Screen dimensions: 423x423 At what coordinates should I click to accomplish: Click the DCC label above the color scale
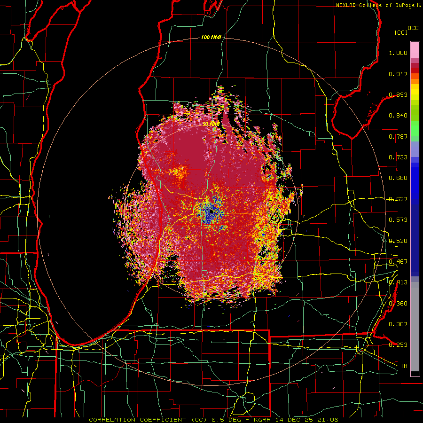tap(413, 28)
